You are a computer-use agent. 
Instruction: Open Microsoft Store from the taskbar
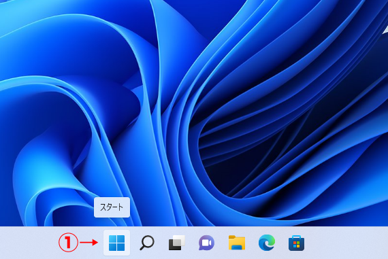pos(296,243)
